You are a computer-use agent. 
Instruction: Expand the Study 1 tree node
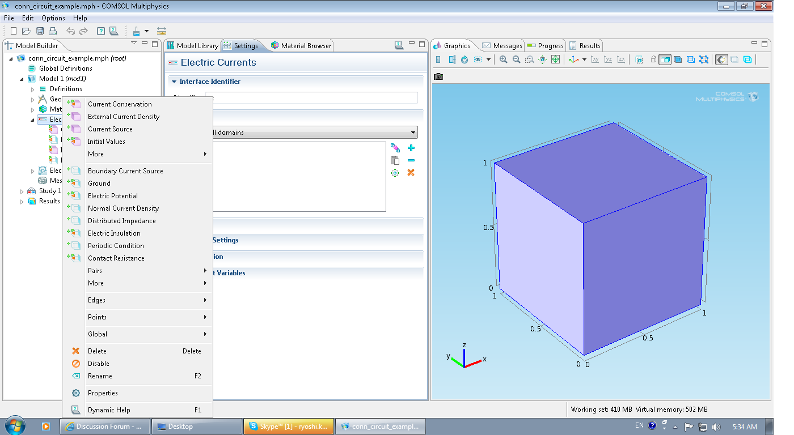point(22,191)
